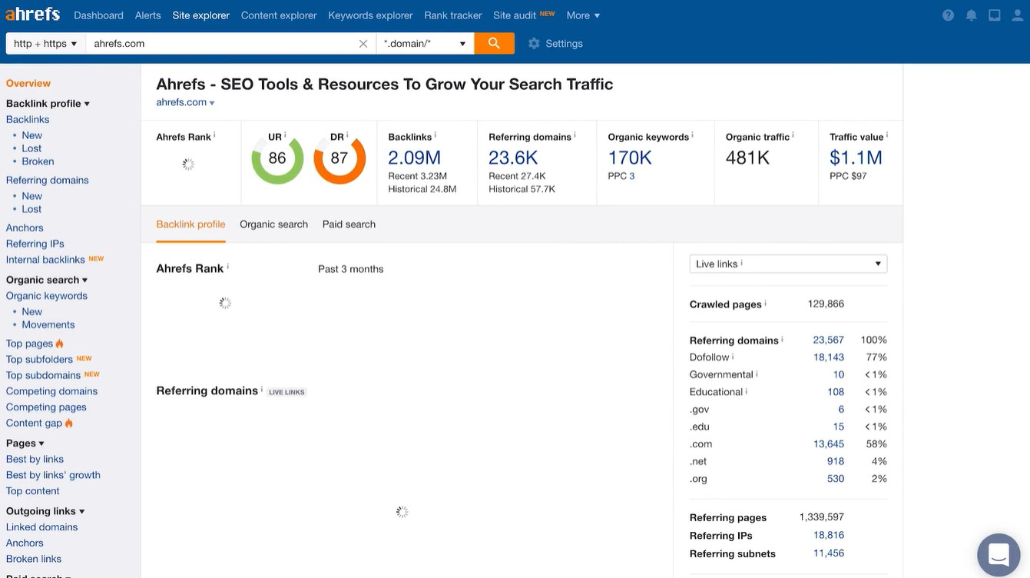
Task: Open Movements under Organic keywords
Action: point(48,324)
